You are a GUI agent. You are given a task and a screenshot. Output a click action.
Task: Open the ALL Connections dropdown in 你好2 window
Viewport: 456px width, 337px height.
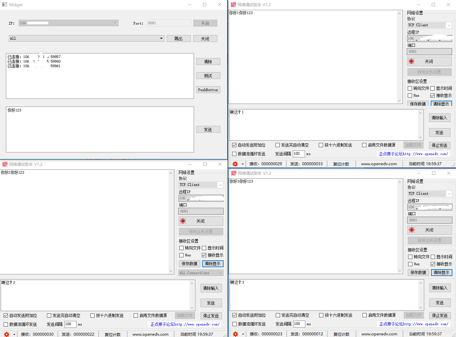(x=201, y=273)
